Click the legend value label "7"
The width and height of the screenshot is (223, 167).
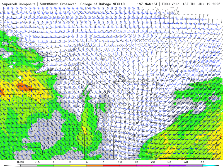[x=103, y=162]
